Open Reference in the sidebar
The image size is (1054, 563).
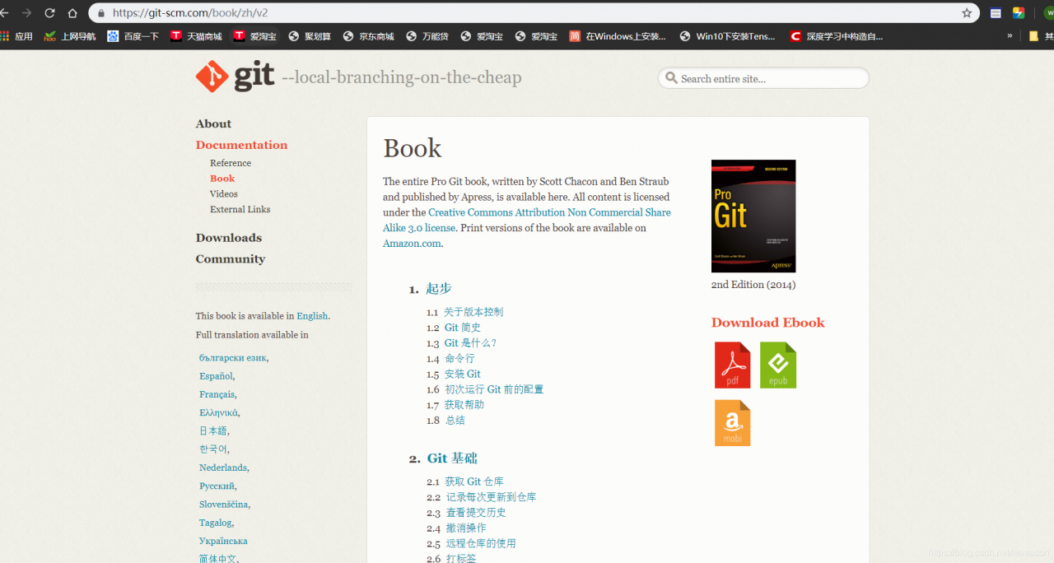[231, 163]
